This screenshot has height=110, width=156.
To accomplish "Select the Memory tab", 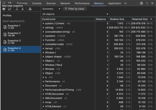I will [x=99, y=3].
